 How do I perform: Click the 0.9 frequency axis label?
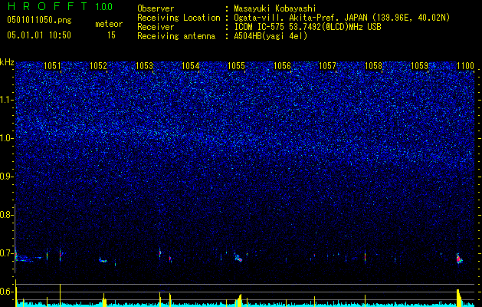[x=6, y=177]
